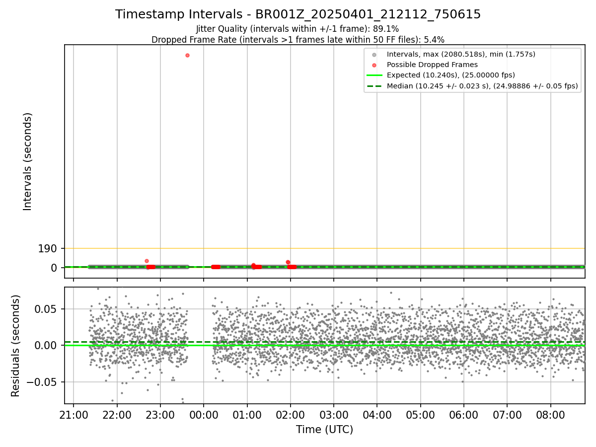Viewport: 596px width, 447px height.
Task: Click the 'Intervals (seconds)' axis label
Action: [28, 161]
